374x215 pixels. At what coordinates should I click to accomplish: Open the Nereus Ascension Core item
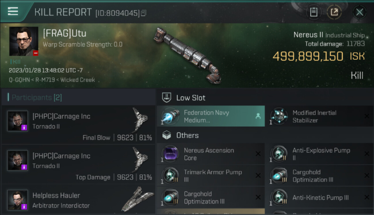[x=169, y=154]
